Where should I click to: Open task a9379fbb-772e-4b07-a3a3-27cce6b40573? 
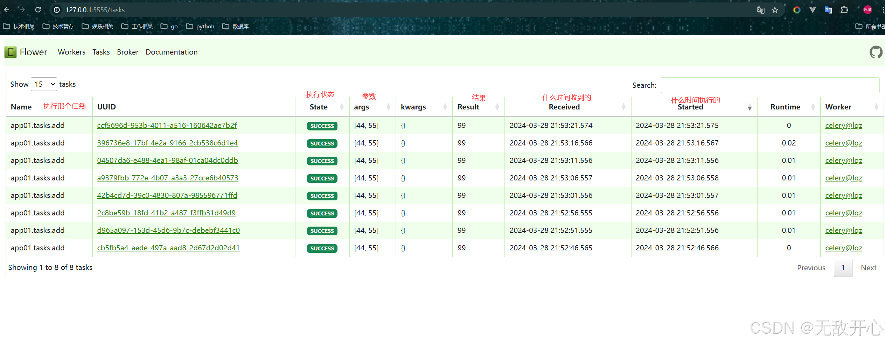pyautogui.click(x=168, y=178)
